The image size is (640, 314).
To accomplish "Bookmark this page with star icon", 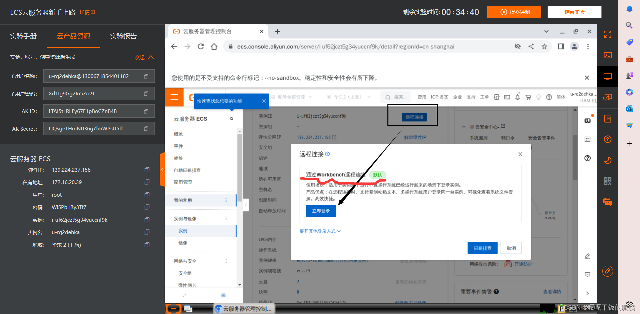I will coord(544,46).
